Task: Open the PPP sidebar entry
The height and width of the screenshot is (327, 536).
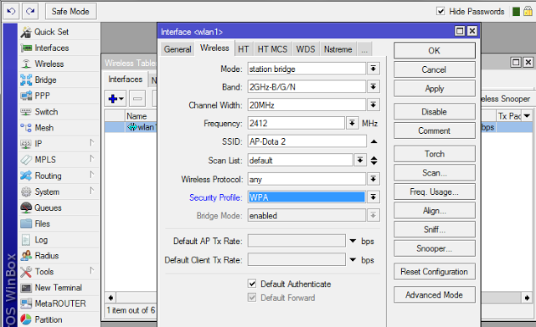Action: (59, 95)
